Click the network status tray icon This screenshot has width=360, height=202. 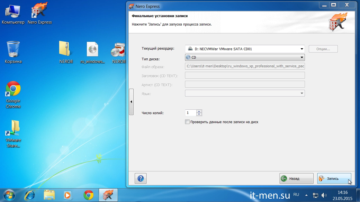coord(316,195)
